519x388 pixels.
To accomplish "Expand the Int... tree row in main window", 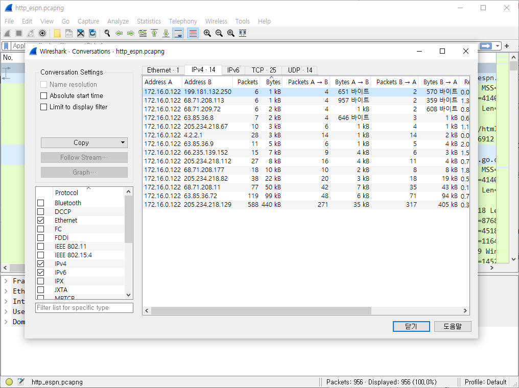I will (6, 301).
